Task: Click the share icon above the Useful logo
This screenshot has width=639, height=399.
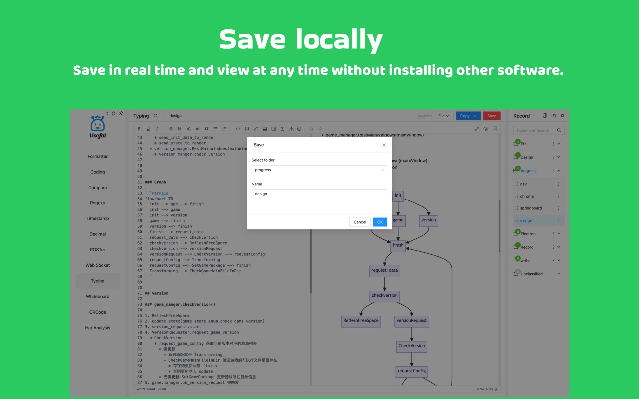Action: [x=106, y=114]
